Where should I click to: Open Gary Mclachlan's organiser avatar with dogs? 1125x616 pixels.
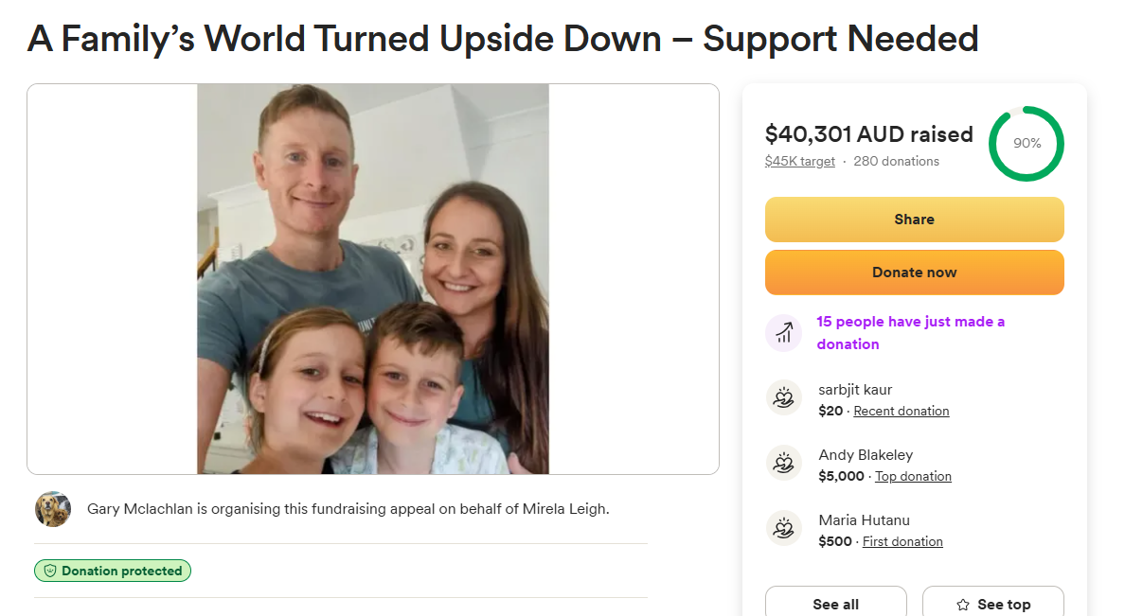click(53, 509)
